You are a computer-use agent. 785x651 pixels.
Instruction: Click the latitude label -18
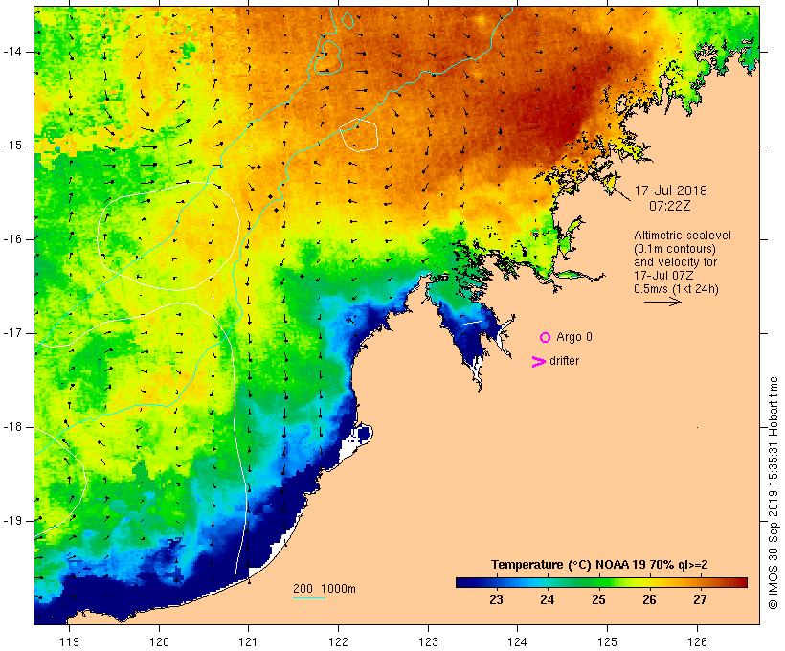[x=12, y=427]
